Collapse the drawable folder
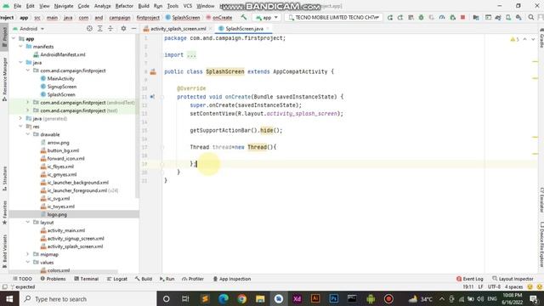The width and height of the screenshot is (544, 306). [x=28, y=134]
